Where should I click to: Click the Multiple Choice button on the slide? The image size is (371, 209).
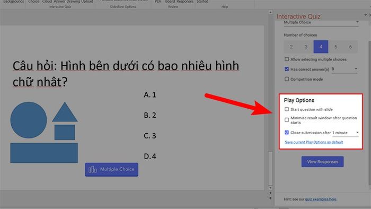tap(111, 169)
